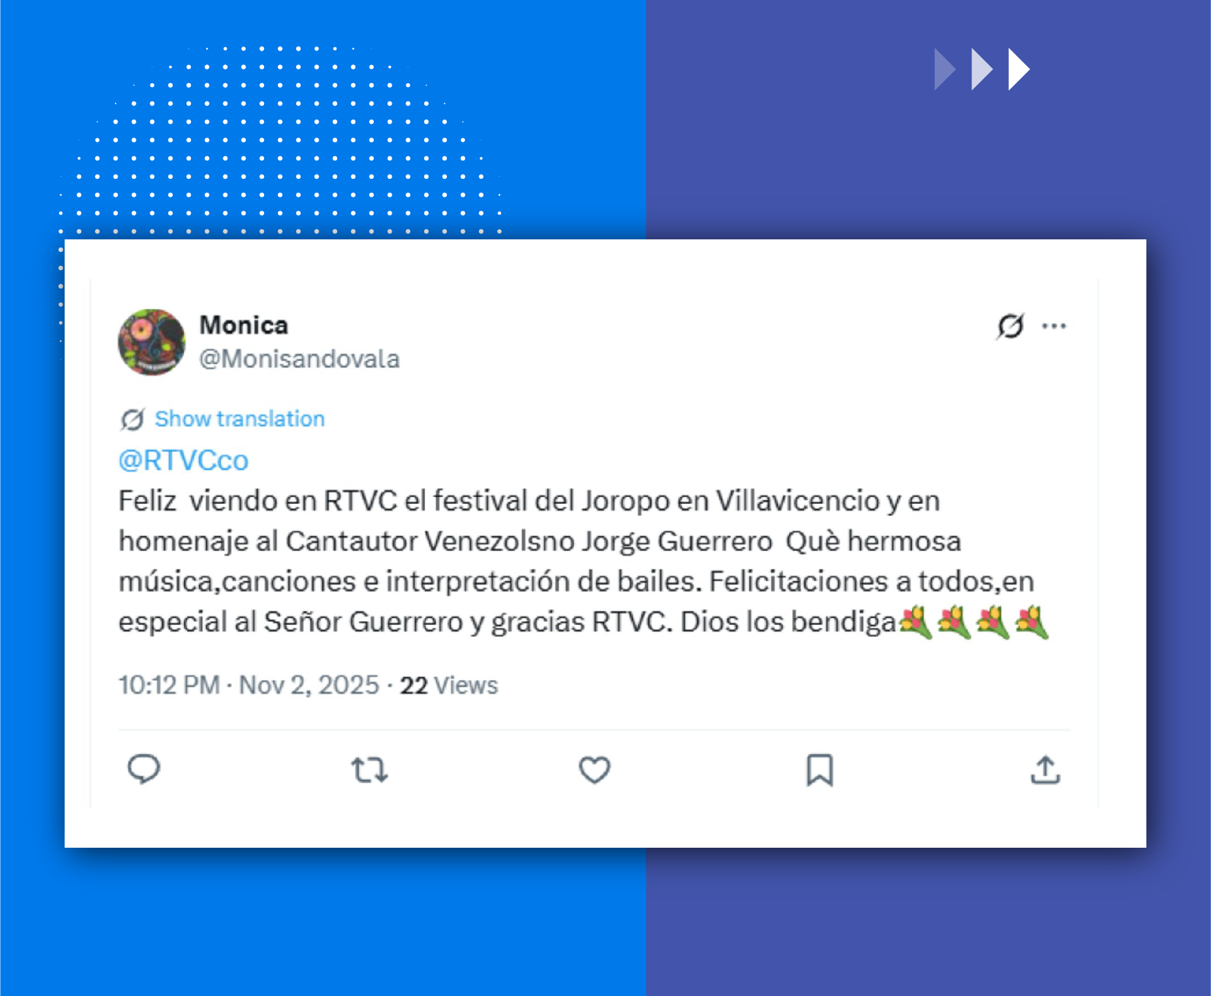The width and height of the screenshot is (1211, 996).
Task: Click the middle triangle arrow graphic
Action: coord(982,69)
